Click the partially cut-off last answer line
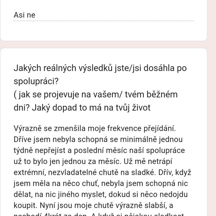Screen dimensions: 216x216 [99, 215]
